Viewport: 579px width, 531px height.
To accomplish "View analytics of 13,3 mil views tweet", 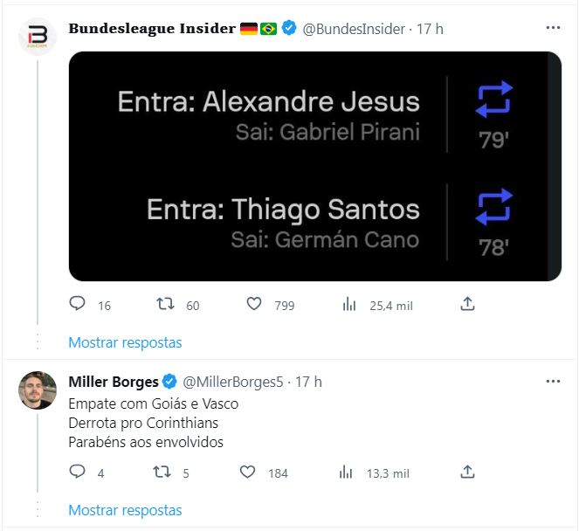I will pos(346,472).
